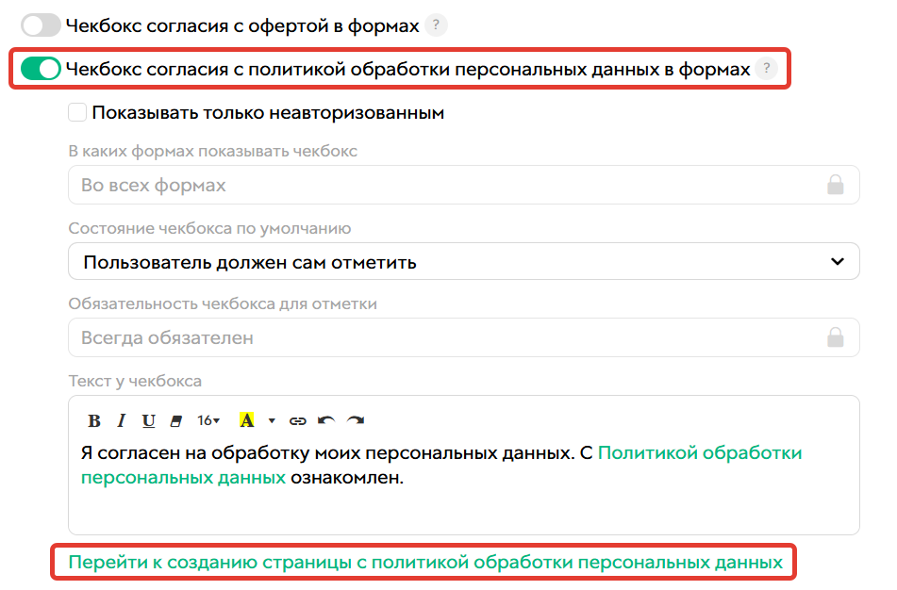
Task: Click lock icon in 'Во всех формах' field
Action: point(835,185)
